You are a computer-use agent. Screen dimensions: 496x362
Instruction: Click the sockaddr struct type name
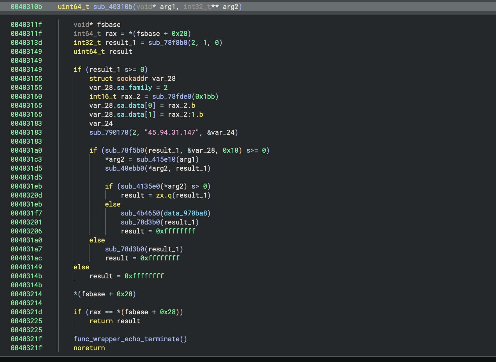(132, 79)
